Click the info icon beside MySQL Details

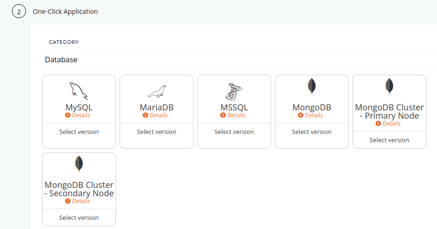pyautogui.click(x=68, y=115)
